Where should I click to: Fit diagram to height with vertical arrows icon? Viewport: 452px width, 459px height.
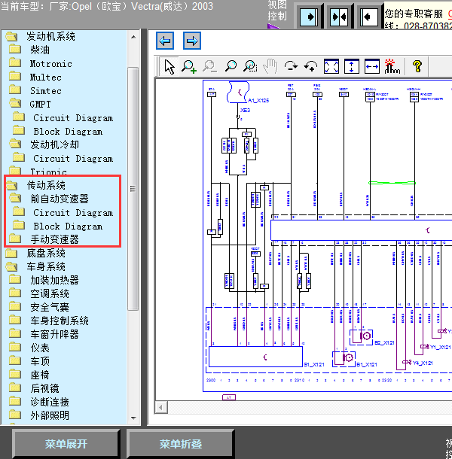(x=352, y=66)
